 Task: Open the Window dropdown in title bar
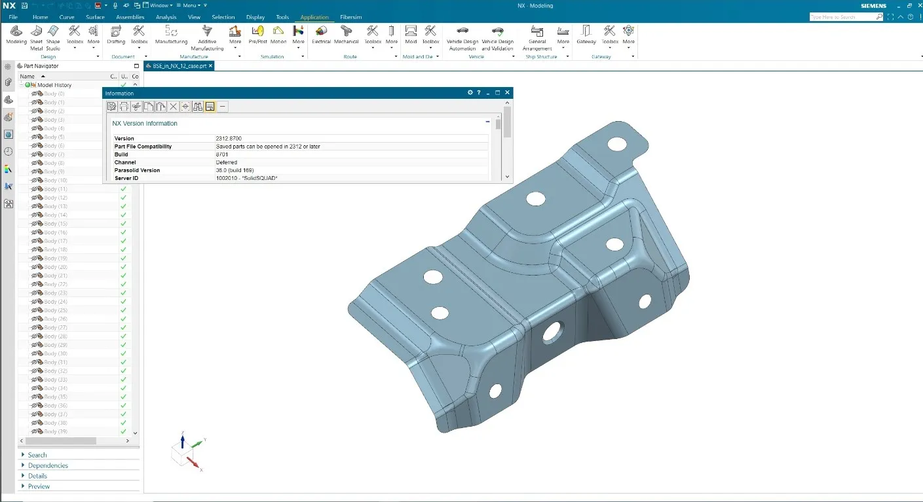pos(158,5)
